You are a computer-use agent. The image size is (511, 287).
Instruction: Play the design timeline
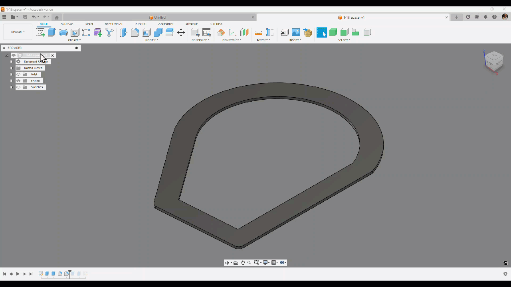click(x=18, y=274)
